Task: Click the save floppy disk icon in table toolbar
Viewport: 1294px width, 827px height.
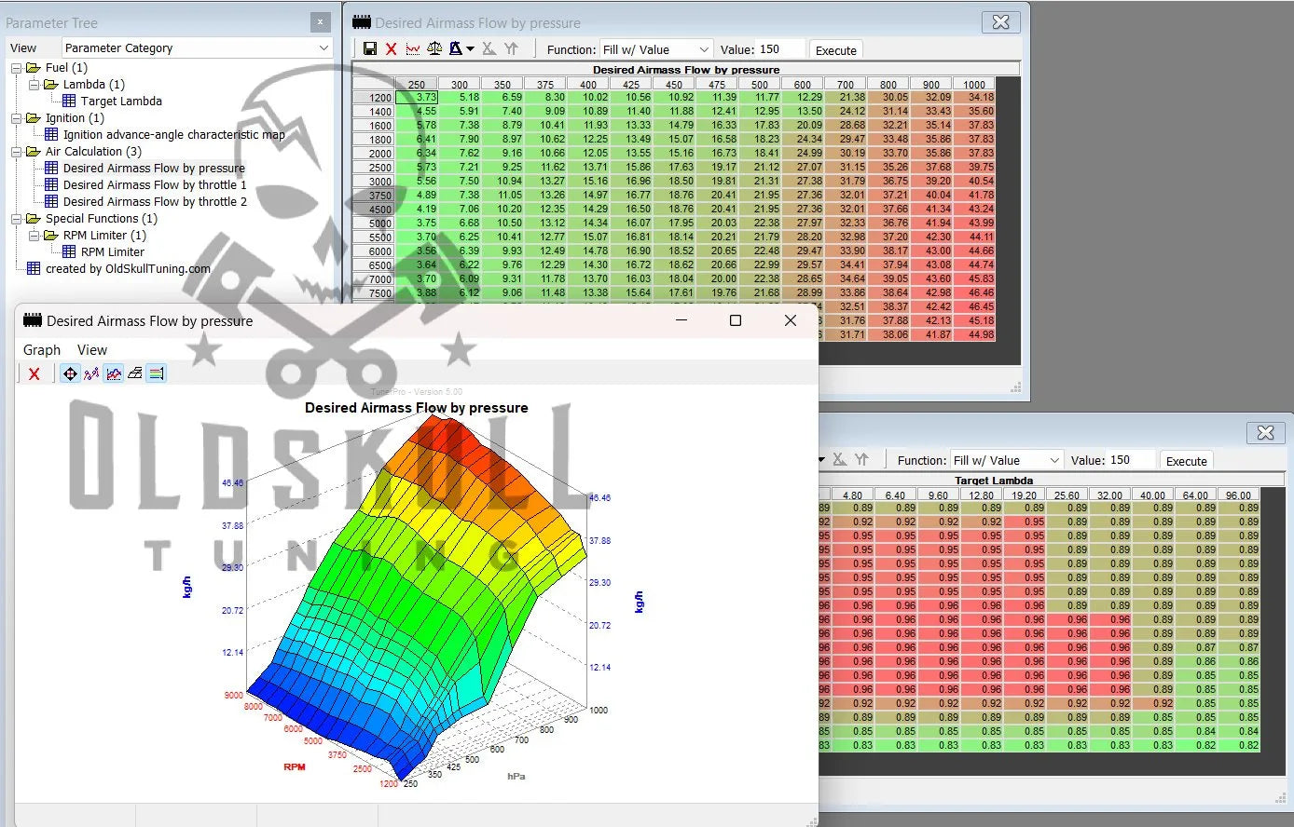Action: pyautogui.click(x=370, y=49)
